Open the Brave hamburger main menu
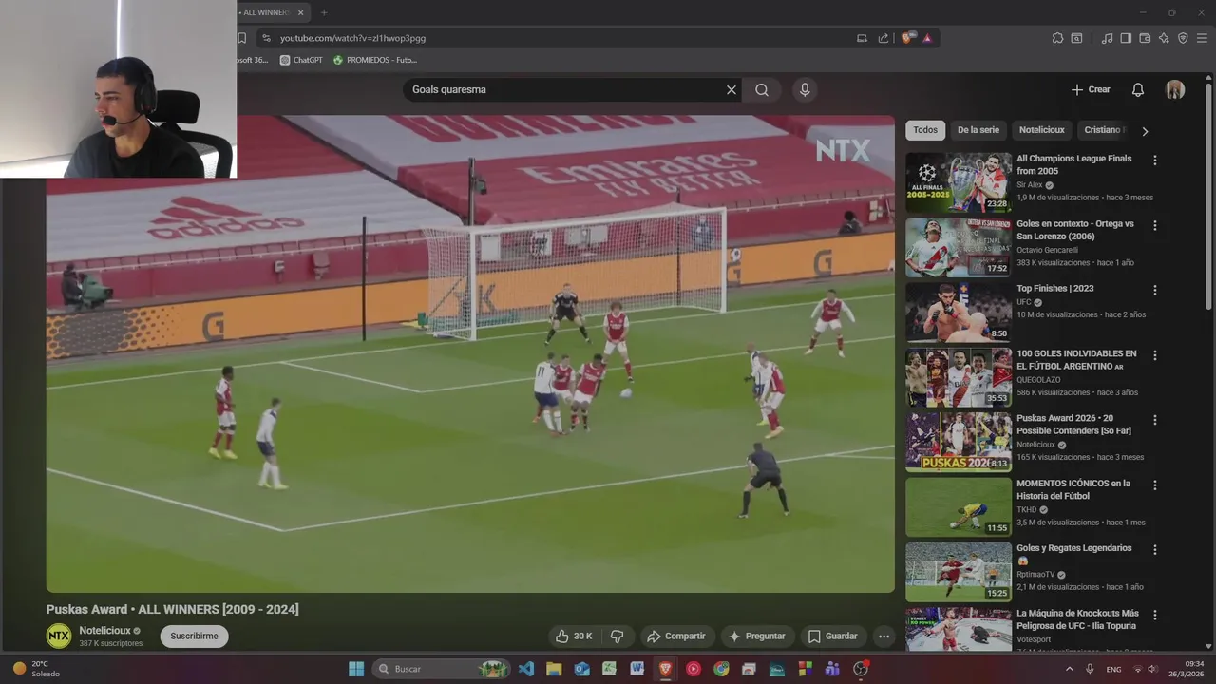The height and width of the screenshot is (684, 1216). (x=1201, y=38)
